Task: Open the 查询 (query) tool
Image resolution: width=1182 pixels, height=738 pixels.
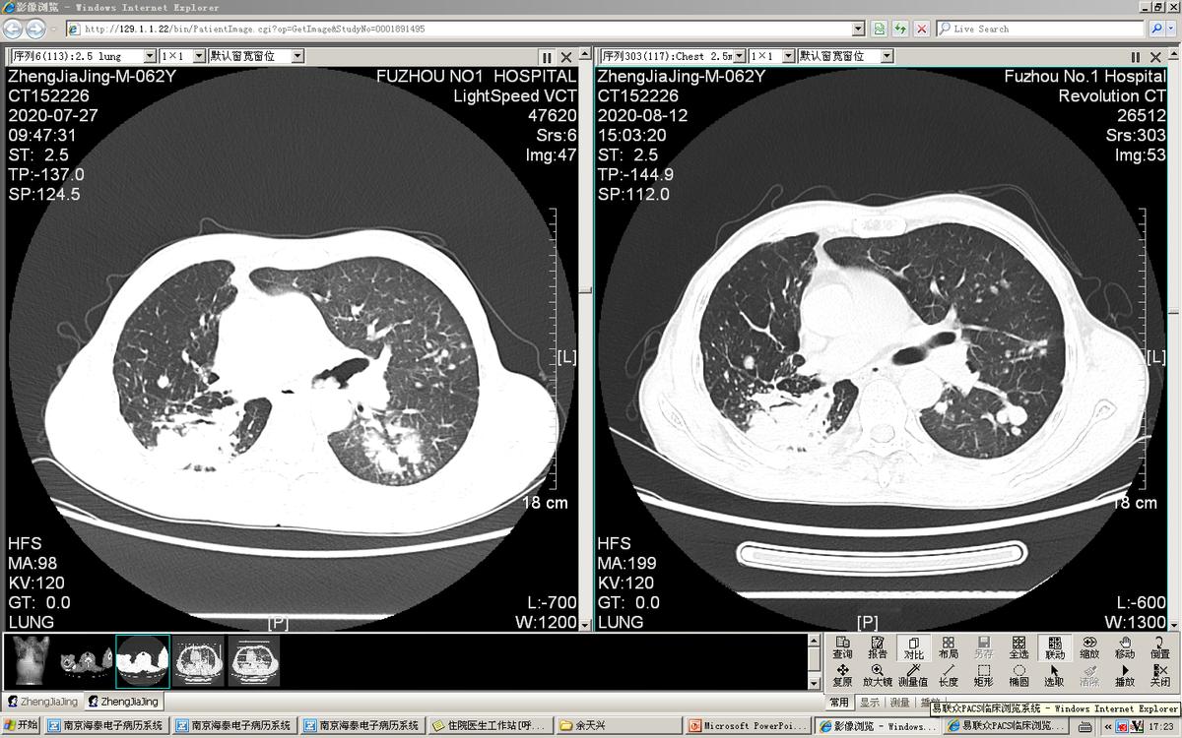Action: coord(843,646)
